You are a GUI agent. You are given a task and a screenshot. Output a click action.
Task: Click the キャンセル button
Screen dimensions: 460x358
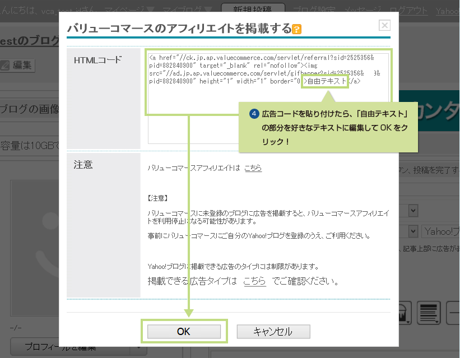click(273, 332)
